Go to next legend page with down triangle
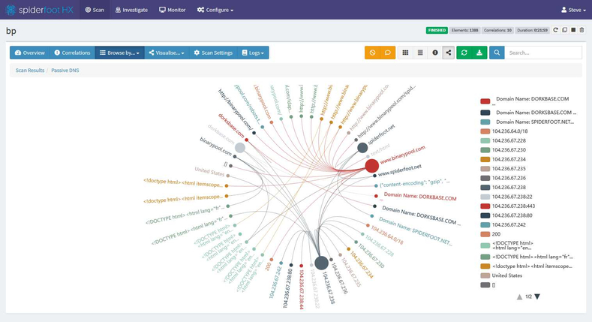The height and width of the screenshot is (322, 592). click(537, 296)
